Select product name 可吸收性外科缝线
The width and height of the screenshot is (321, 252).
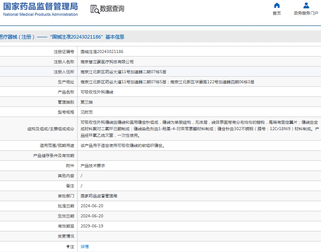[97, 92]
